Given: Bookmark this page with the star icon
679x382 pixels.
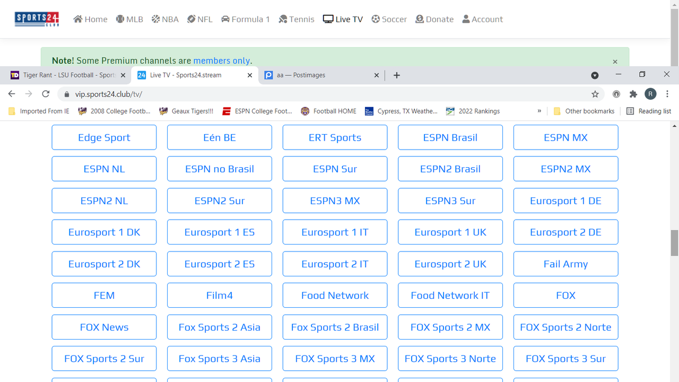Looking at the screenshot, I should (x=595, y=94).
